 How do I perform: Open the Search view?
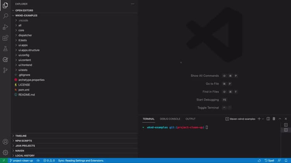(x=5, y=16)
